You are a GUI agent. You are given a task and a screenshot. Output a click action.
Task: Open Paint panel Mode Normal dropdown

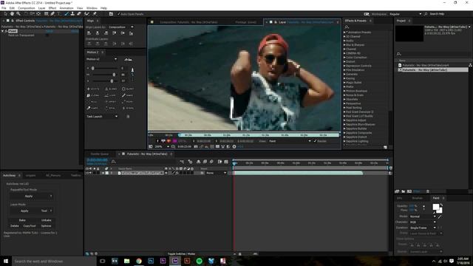(x=423, y=216)
